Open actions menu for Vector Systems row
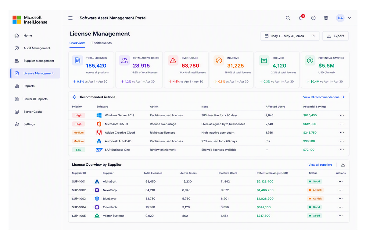 click(341, 216)
